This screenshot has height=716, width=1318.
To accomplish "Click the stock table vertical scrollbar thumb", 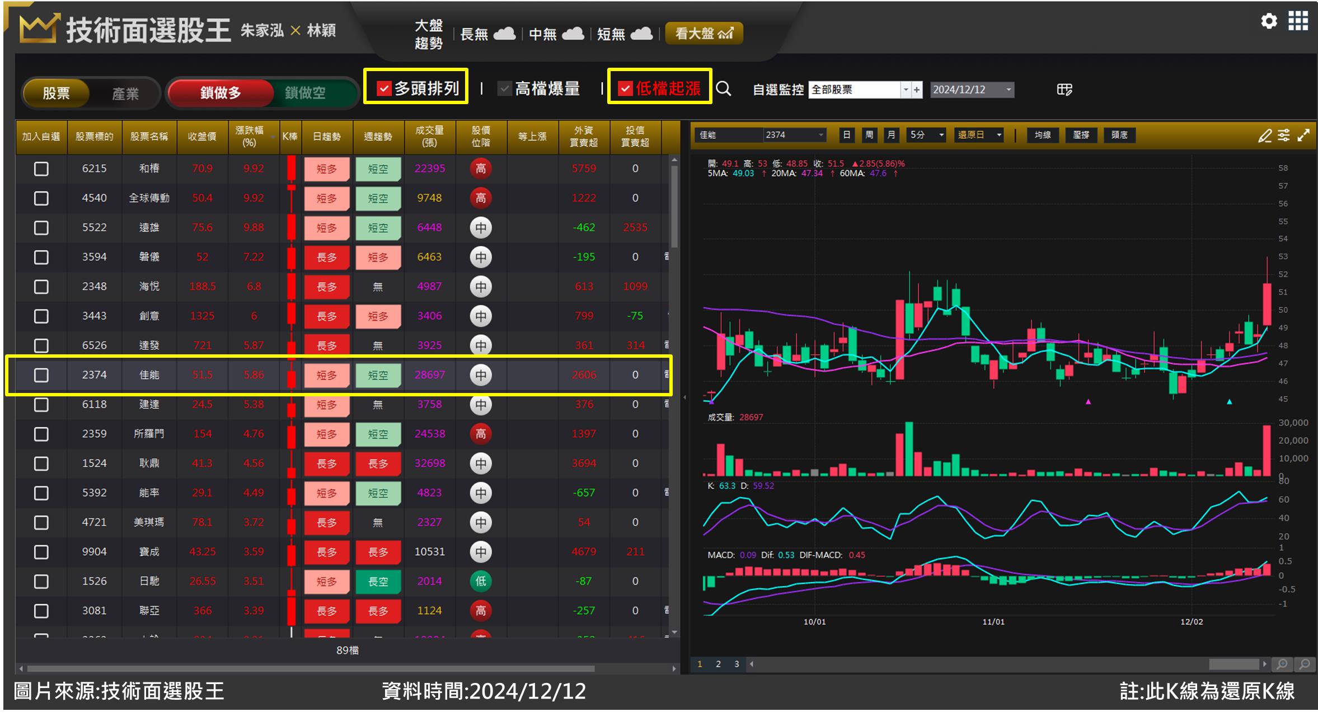I will (x=674, y=207).
